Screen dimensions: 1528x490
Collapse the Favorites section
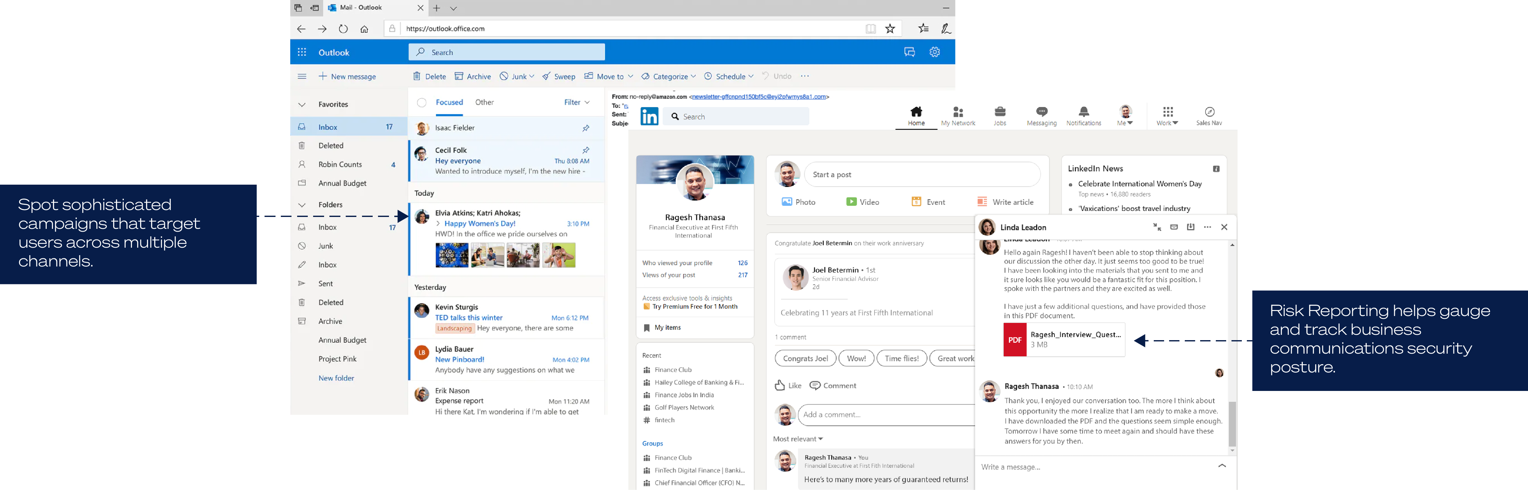(x=302, y=104)
